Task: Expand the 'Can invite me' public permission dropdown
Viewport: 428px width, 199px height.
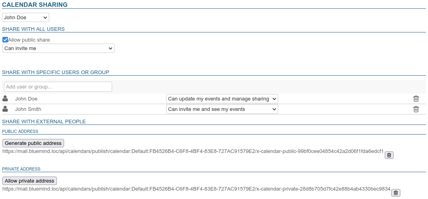Action: pyautogui.click(x=58, y=48)
